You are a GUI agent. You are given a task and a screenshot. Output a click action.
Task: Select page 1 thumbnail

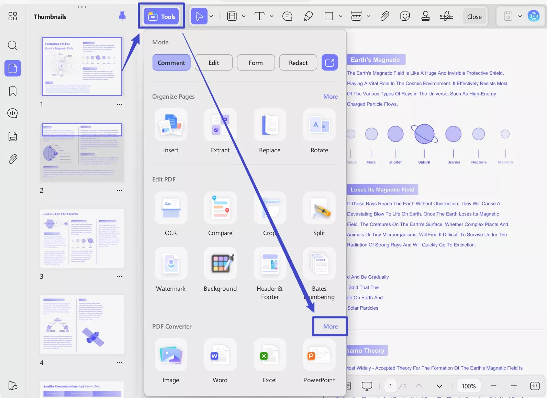click(x=82, y=66)
